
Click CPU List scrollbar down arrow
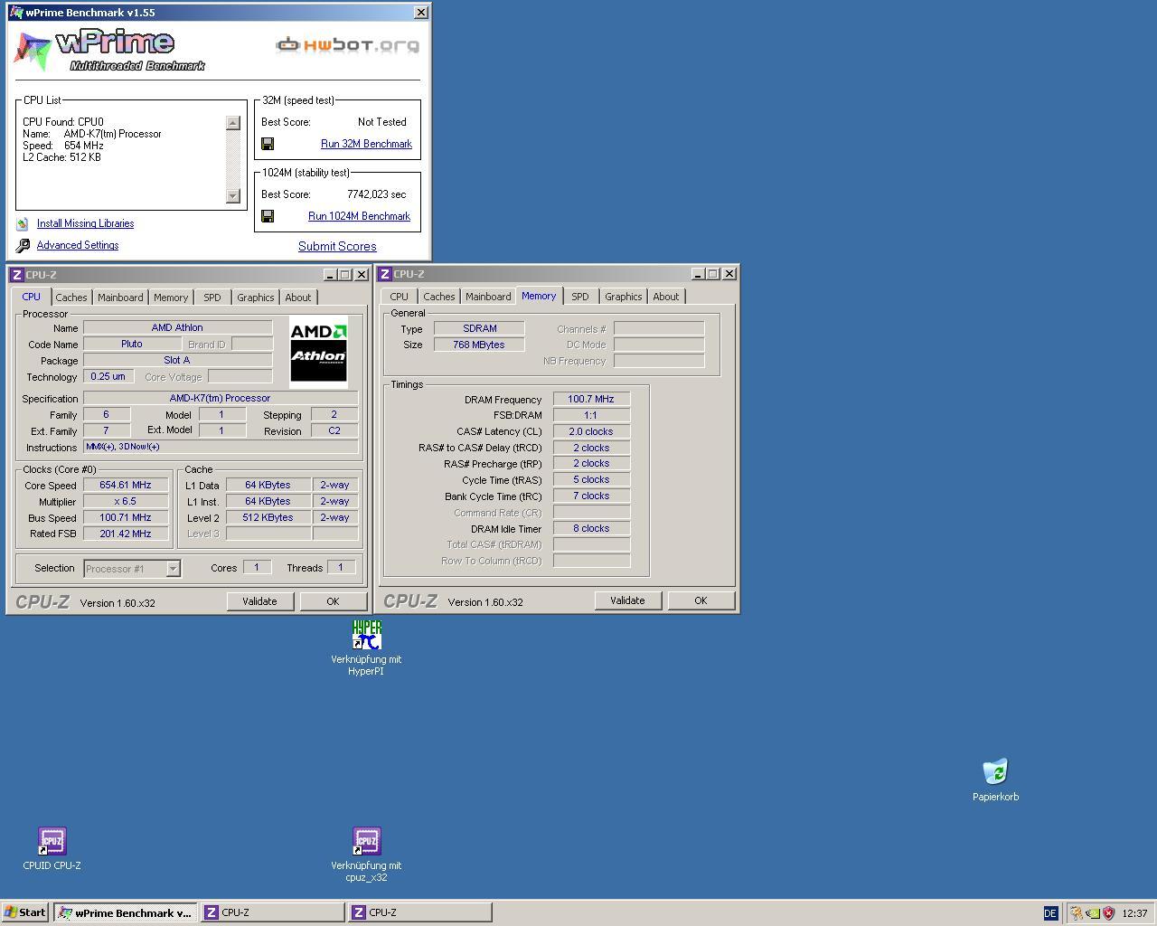coord(232,195)
